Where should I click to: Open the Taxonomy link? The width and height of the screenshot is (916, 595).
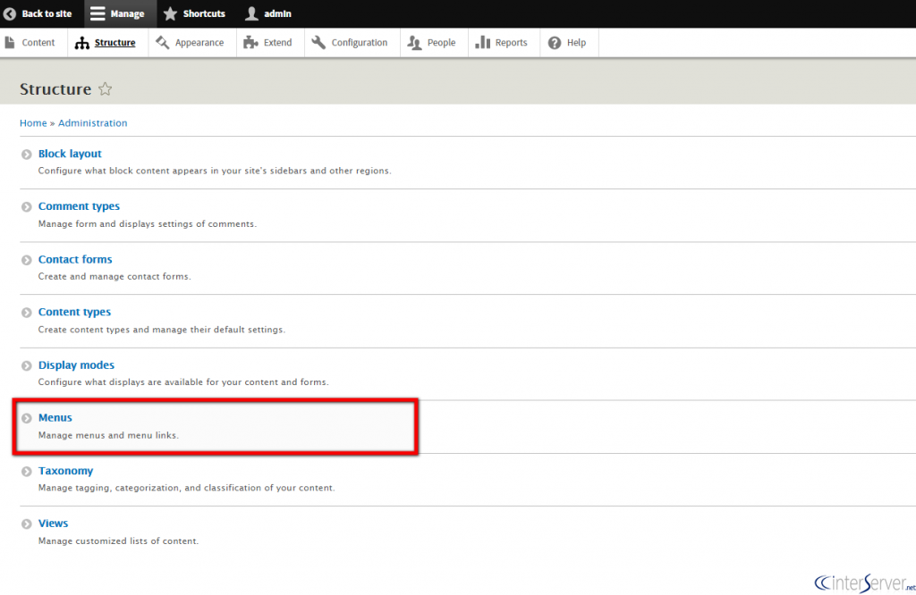pyautogui.click(x=65, y=471)
